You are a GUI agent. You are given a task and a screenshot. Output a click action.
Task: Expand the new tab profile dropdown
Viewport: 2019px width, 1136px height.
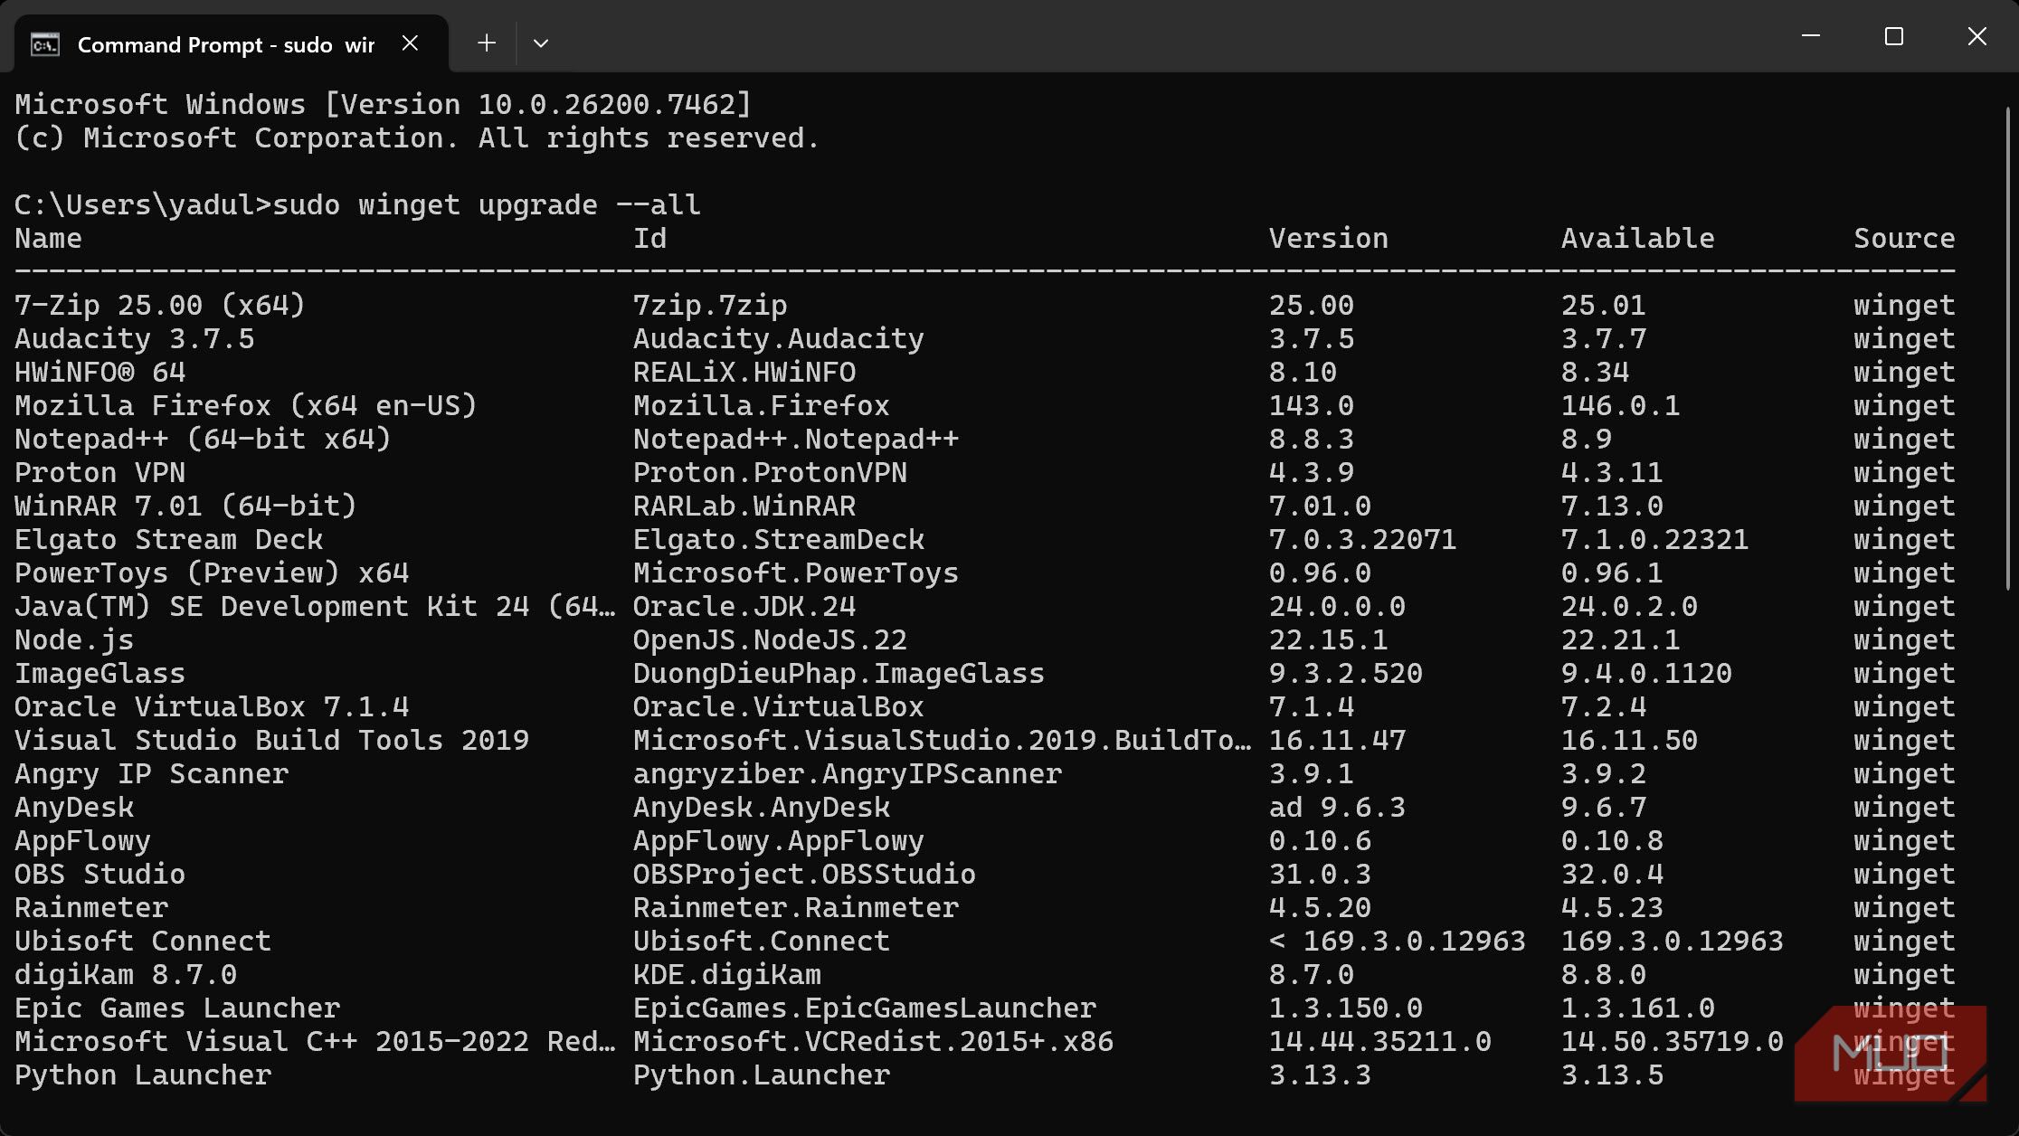pos(541,43)
